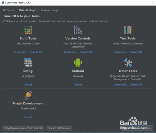156x133 pixels.
Task: Disable all Build Tools plugins
Action: (36, 52)
